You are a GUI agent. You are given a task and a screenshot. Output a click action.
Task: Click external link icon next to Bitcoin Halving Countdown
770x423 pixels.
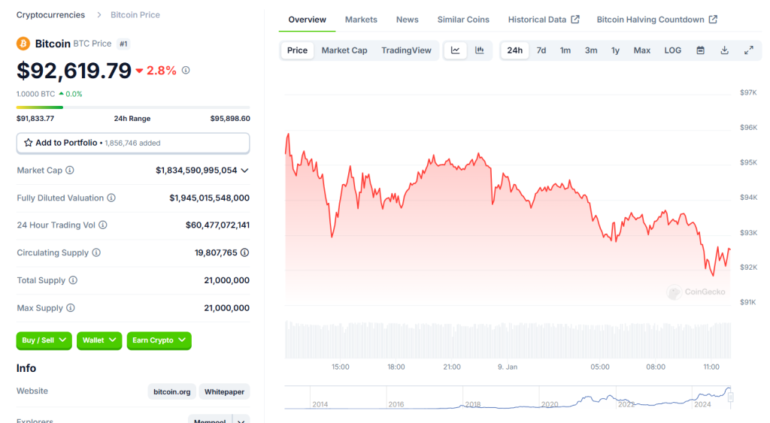[x=713, y=19]
